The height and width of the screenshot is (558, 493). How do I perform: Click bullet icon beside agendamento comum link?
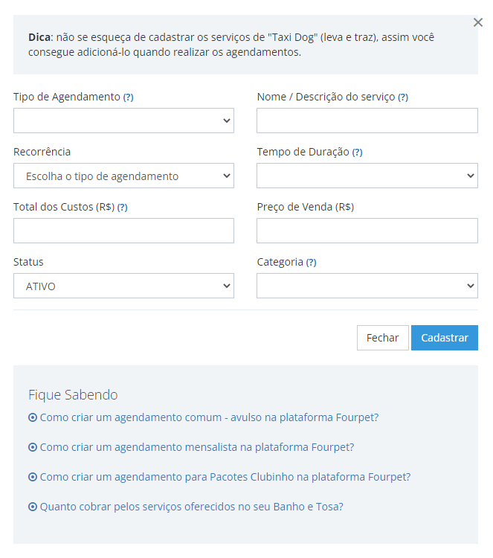point(33,417)
